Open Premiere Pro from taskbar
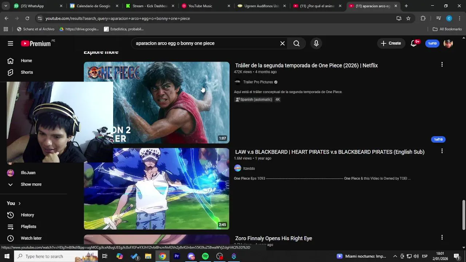 tap(177, 256)
